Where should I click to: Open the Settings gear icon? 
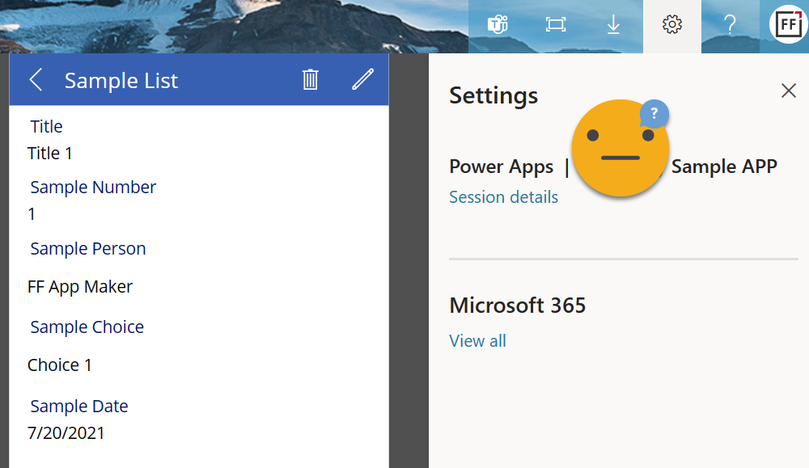[x=671, y=24]
